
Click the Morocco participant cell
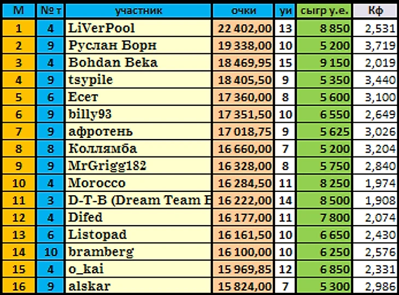coord(138,183)
